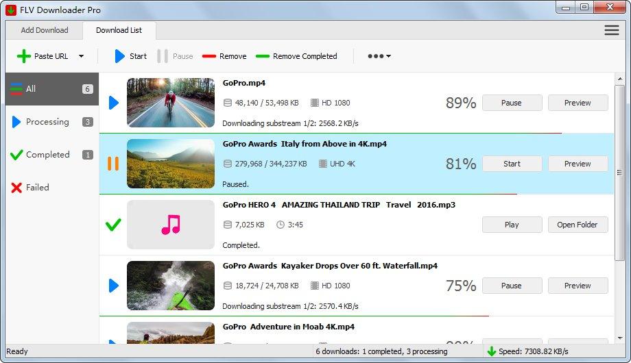
Task: Select the title 'GoPro.mp4'
Action: (244, 83)
